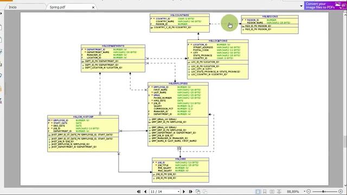This screenshot has height=195, width=347.
Task: Click the zoom in plus icon
Action: (x=340, y=191)
